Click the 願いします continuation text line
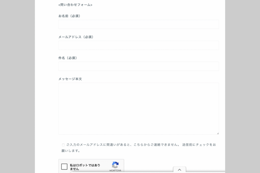Screen dimensions: 260x173 tap(71, 151)
